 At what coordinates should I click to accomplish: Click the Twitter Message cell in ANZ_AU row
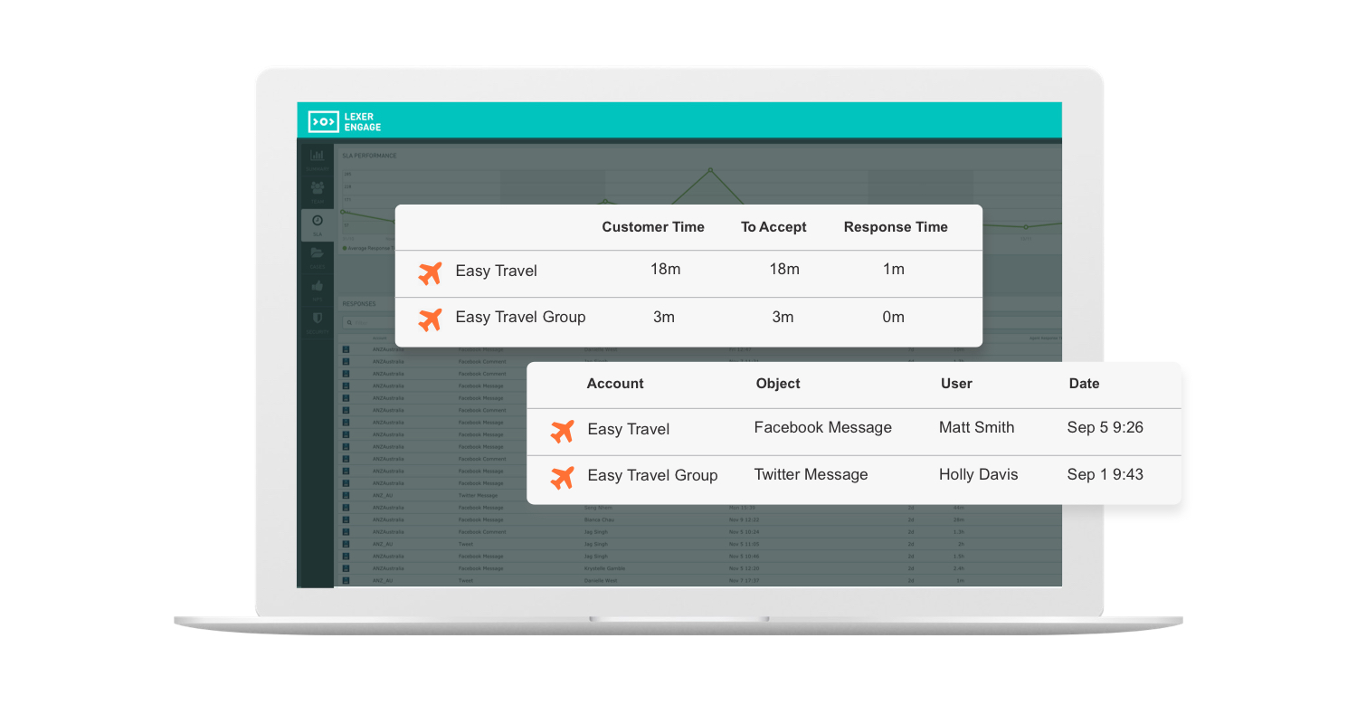point(478,495)
